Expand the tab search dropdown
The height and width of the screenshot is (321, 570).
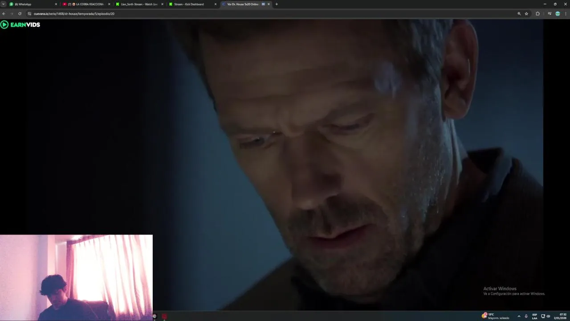coord(3,4)
